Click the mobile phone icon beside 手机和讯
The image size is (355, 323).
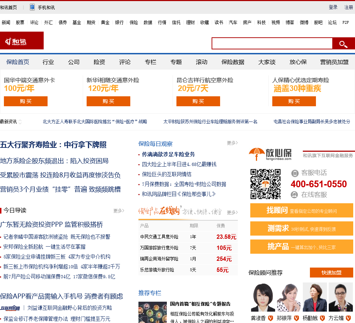(32, 7)
